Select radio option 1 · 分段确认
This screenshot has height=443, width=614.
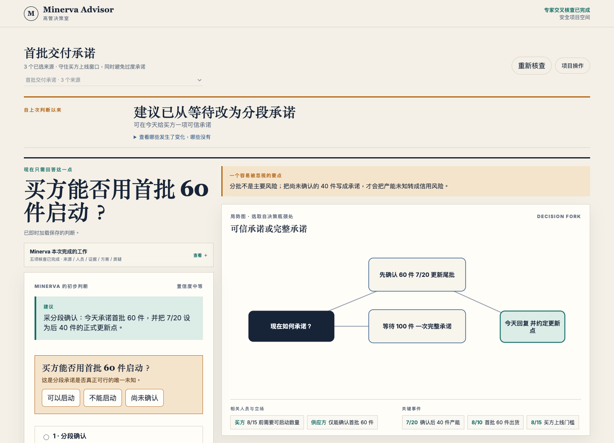click(46, 437)
